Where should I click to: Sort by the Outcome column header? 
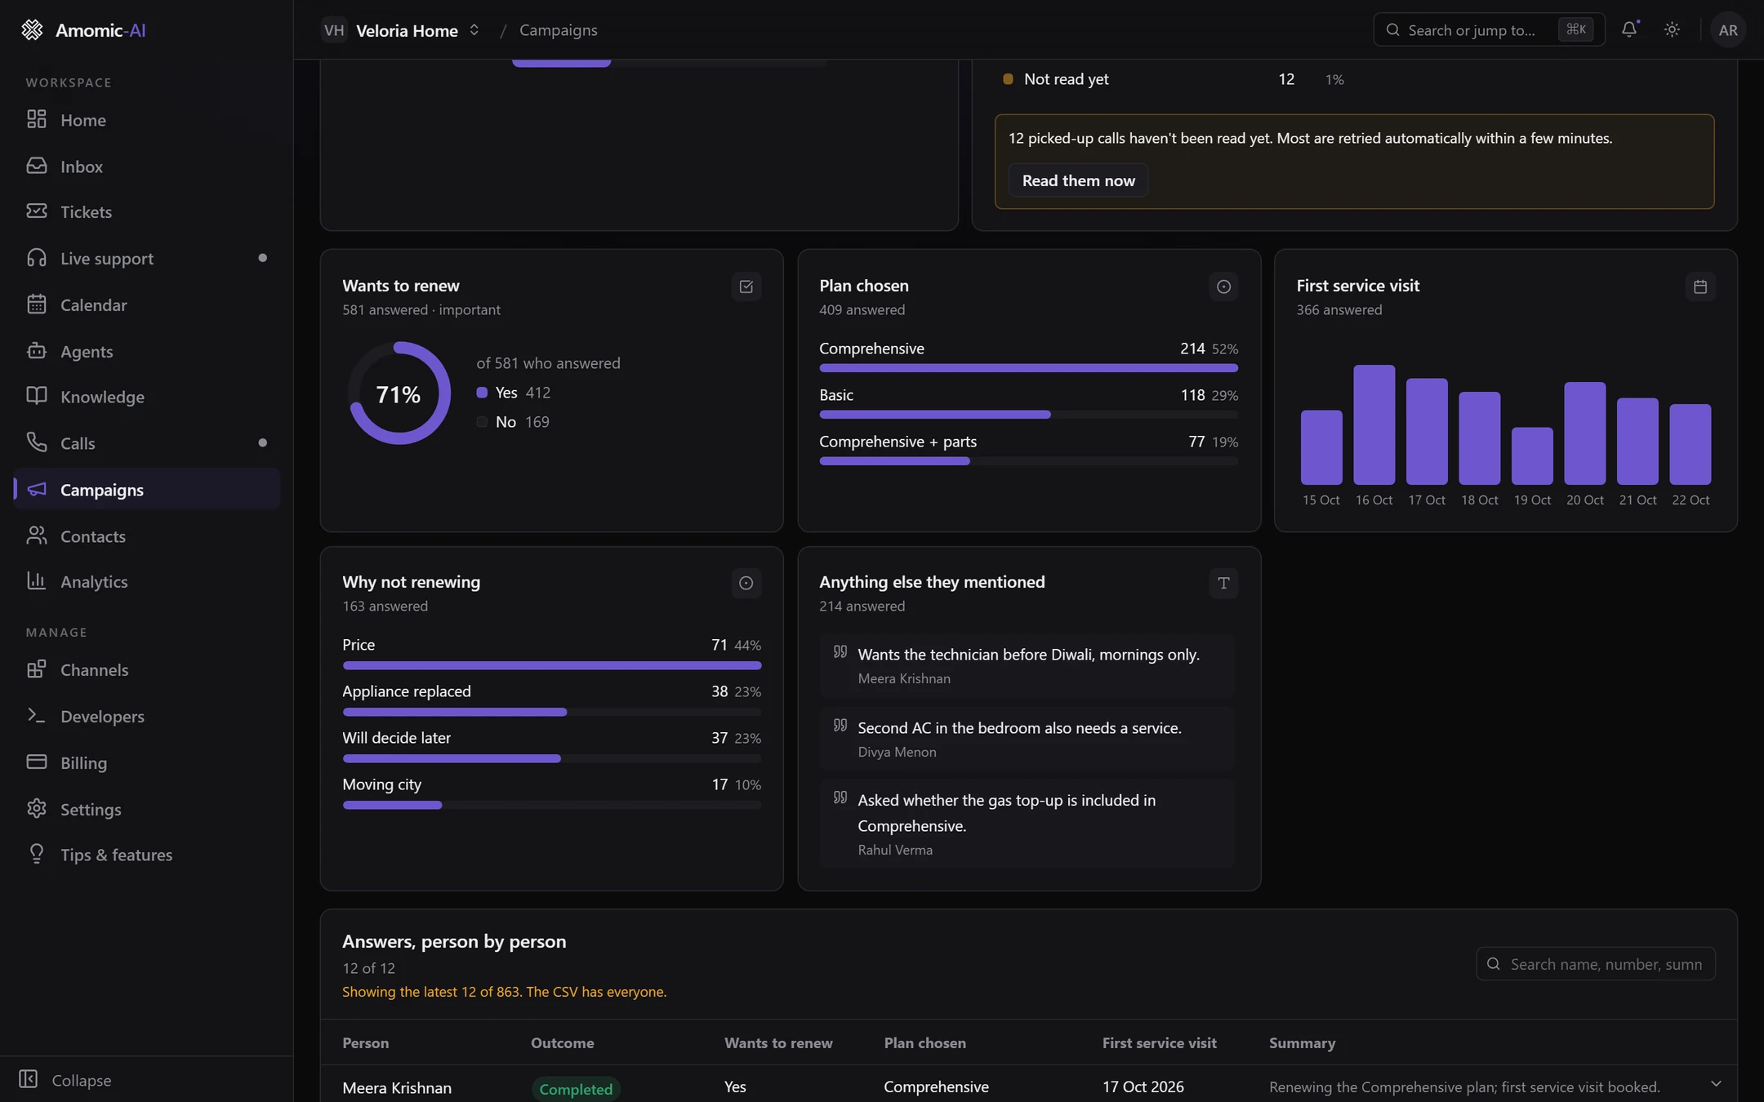[562, 1043]
